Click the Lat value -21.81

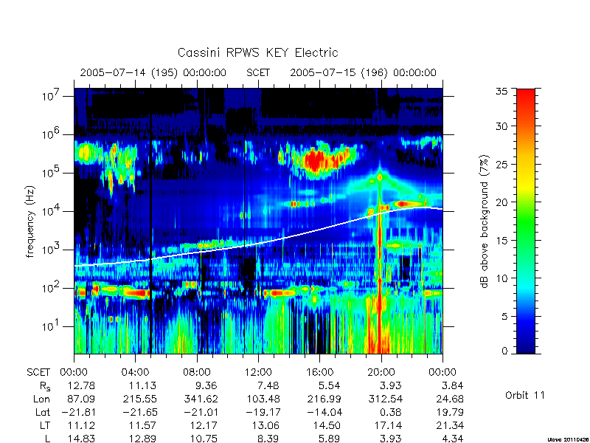coord(79,412)
